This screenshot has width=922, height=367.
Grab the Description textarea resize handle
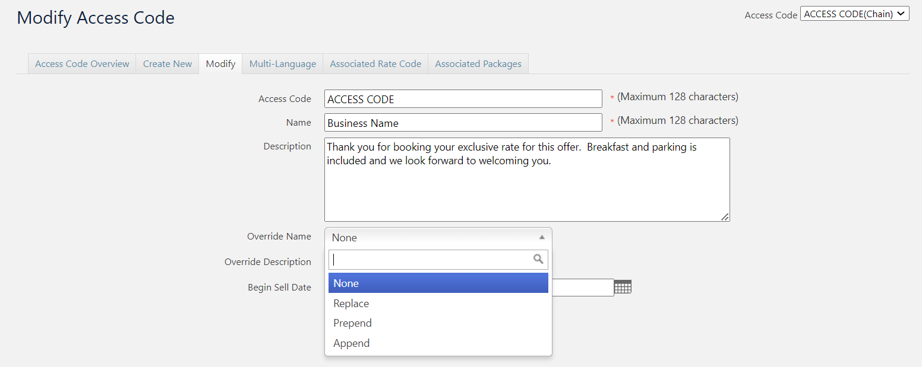725,217
